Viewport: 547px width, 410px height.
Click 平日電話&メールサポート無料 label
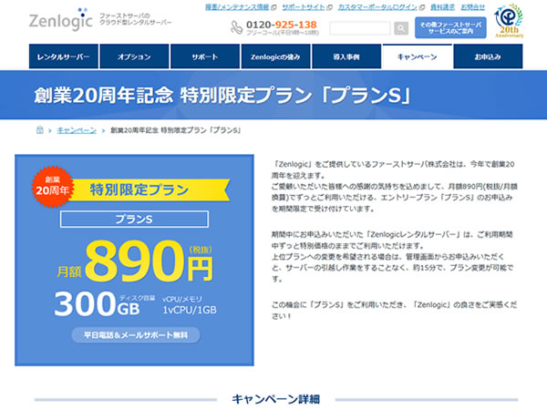(x=136, y=335)
